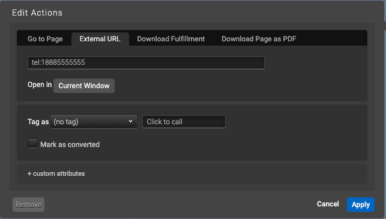Open the Tag as (no tag) dropdown

point(94,122)
